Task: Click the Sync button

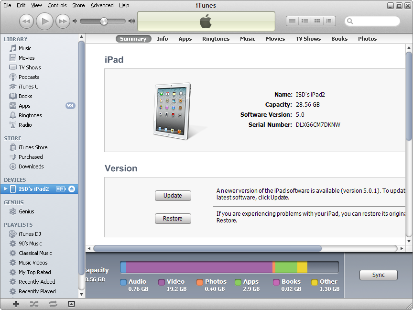Action: point(378,275)
